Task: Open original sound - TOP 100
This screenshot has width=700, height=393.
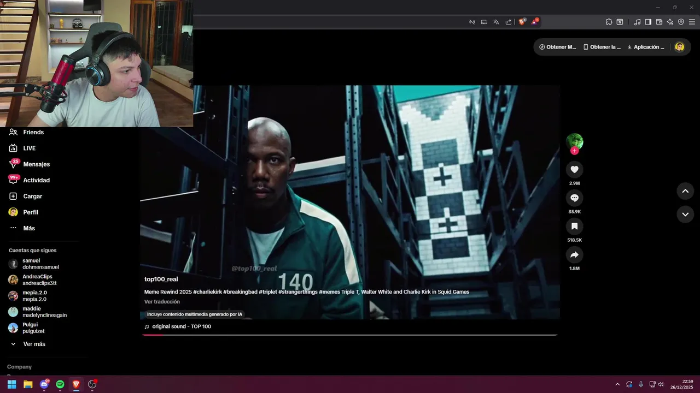Action: tap(178, 326)
